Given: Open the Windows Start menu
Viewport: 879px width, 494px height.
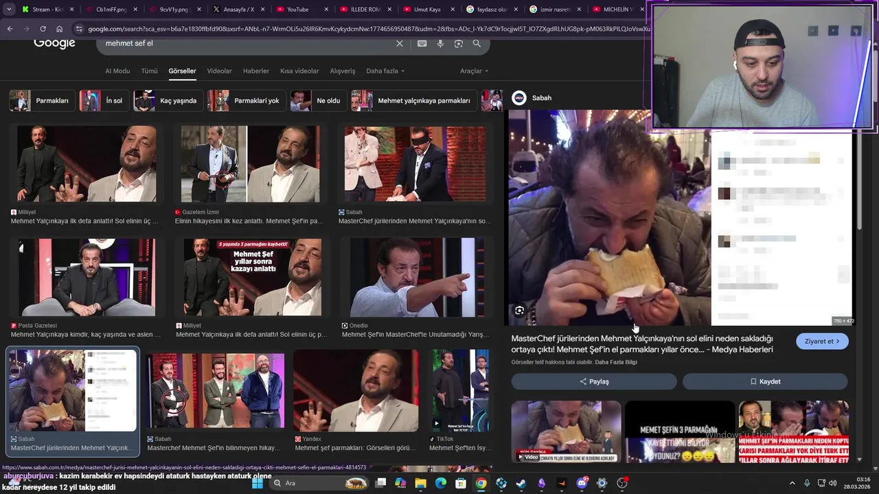Looking at the screenshot, I should point(258,483).
